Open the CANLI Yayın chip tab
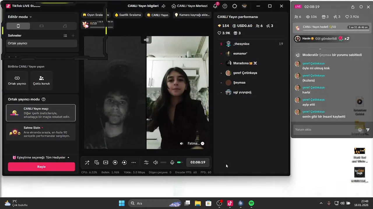Image resolution: width=373 pixels, height=209 pixels. (158, 15)
